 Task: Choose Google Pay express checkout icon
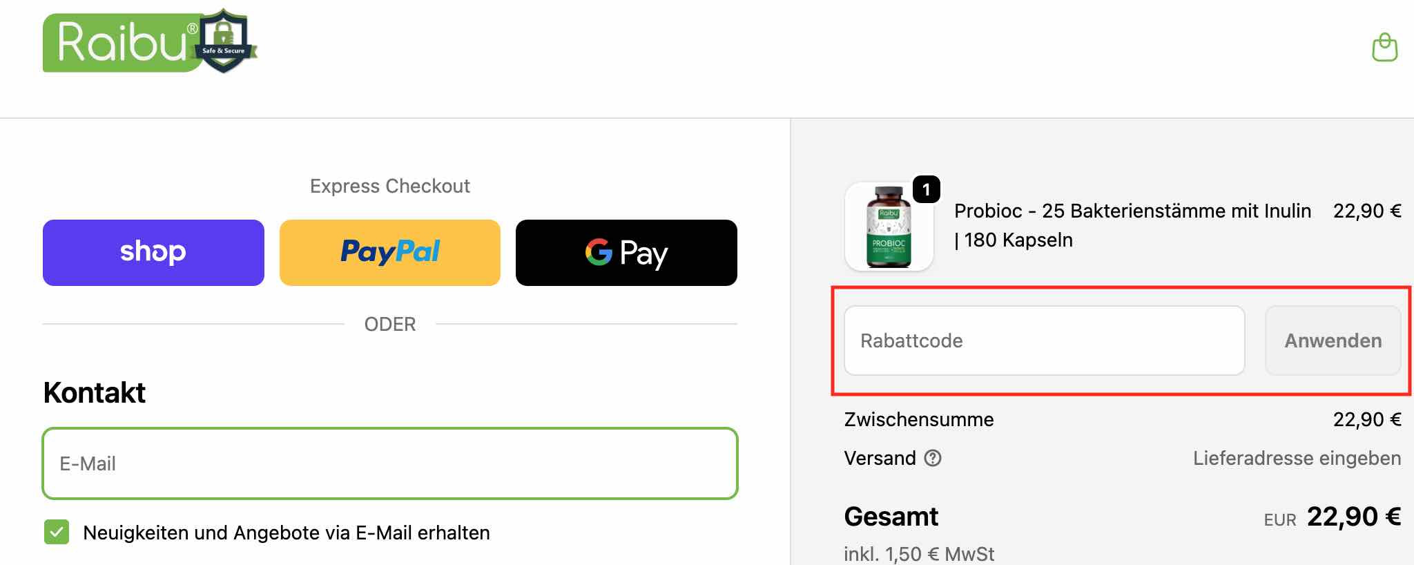[626, 253]
